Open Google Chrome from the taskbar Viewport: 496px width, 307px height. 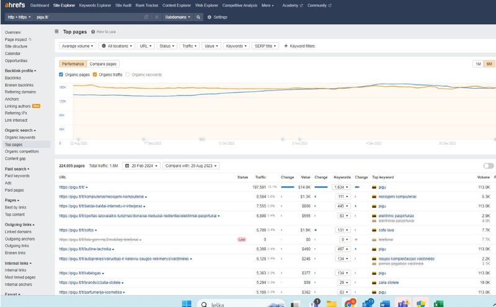349,304
